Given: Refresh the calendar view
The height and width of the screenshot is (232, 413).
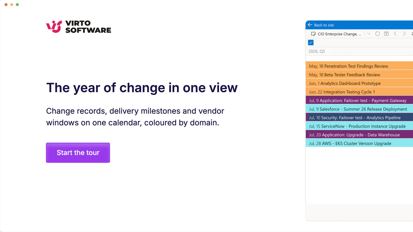Looking at the screenshot, I should coord(378,34).
